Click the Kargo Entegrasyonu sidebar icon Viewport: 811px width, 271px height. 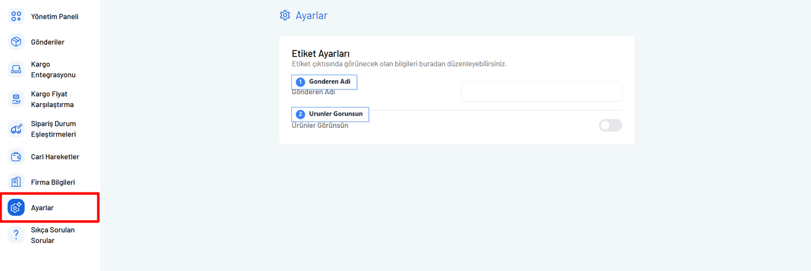coord(16,69)
